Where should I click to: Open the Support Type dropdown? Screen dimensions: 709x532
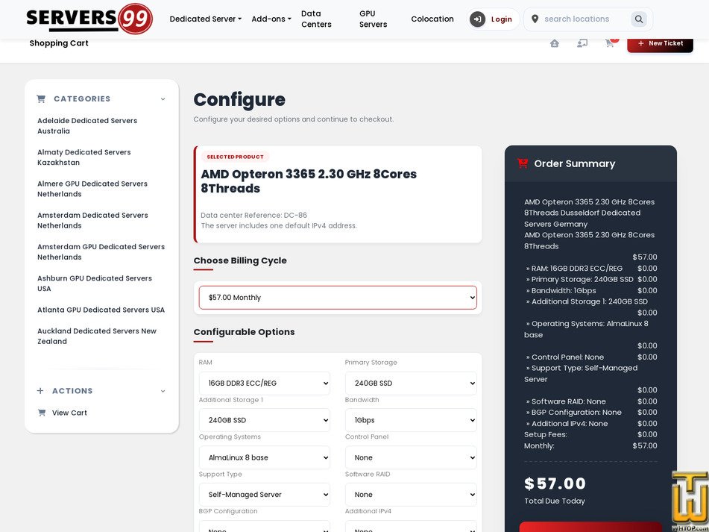(x=265, y=495)
